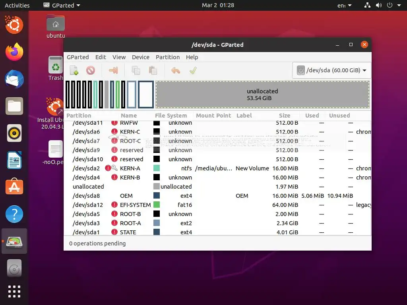The image size is (407, 305).
Task: Click the Mount Point column header
Action: 213,116
